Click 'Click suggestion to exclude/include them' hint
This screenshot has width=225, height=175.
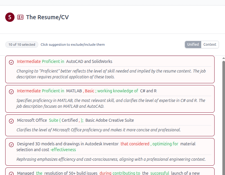pyautogui.click(x=73, y=45)
